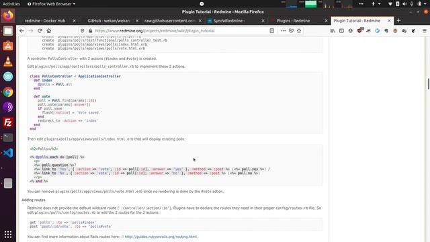Open the Wi-Fi network indicator
Image resolution: width=430 pixels, height=242 pixels.
point(390,4)
